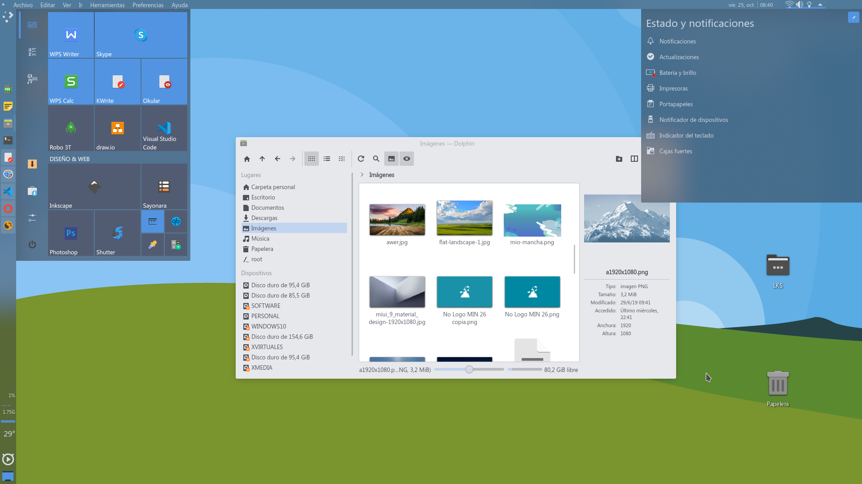
Task: Open Papelera trash on desktop
Action: click(778, 389)
